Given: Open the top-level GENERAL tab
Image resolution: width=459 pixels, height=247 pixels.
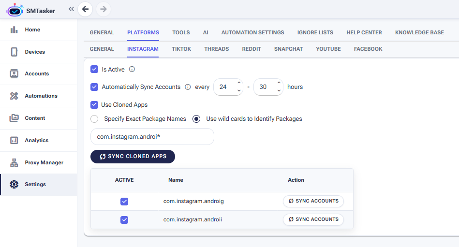Looking at the screenshot, I should pyautogui.click(x=102, y=32).
